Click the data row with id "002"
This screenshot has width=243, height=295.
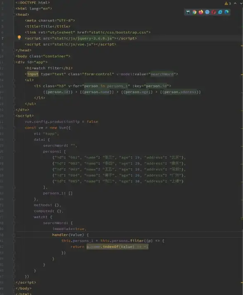coord(119,163)
